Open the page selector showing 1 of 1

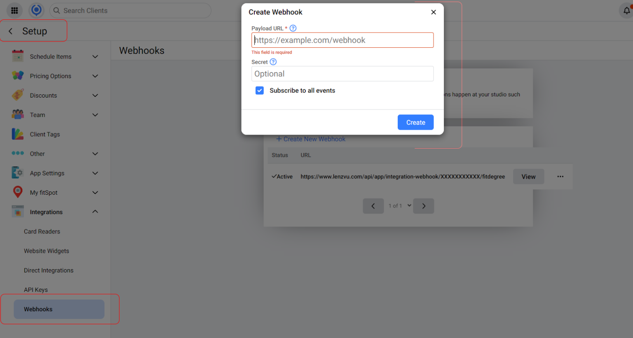click(398, 205)
